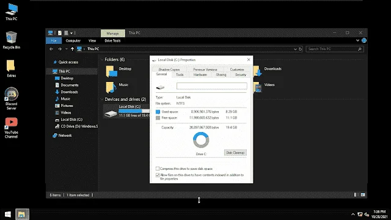This screenshot has height=220, width=391.
Task: Switch to Hardware tab
Action: coord(200,75)
